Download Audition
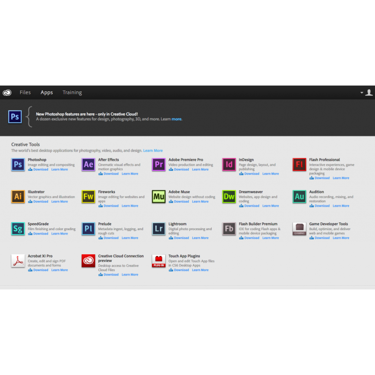The width and height of the screenshot is (375, 375). [x=319, y=206]
